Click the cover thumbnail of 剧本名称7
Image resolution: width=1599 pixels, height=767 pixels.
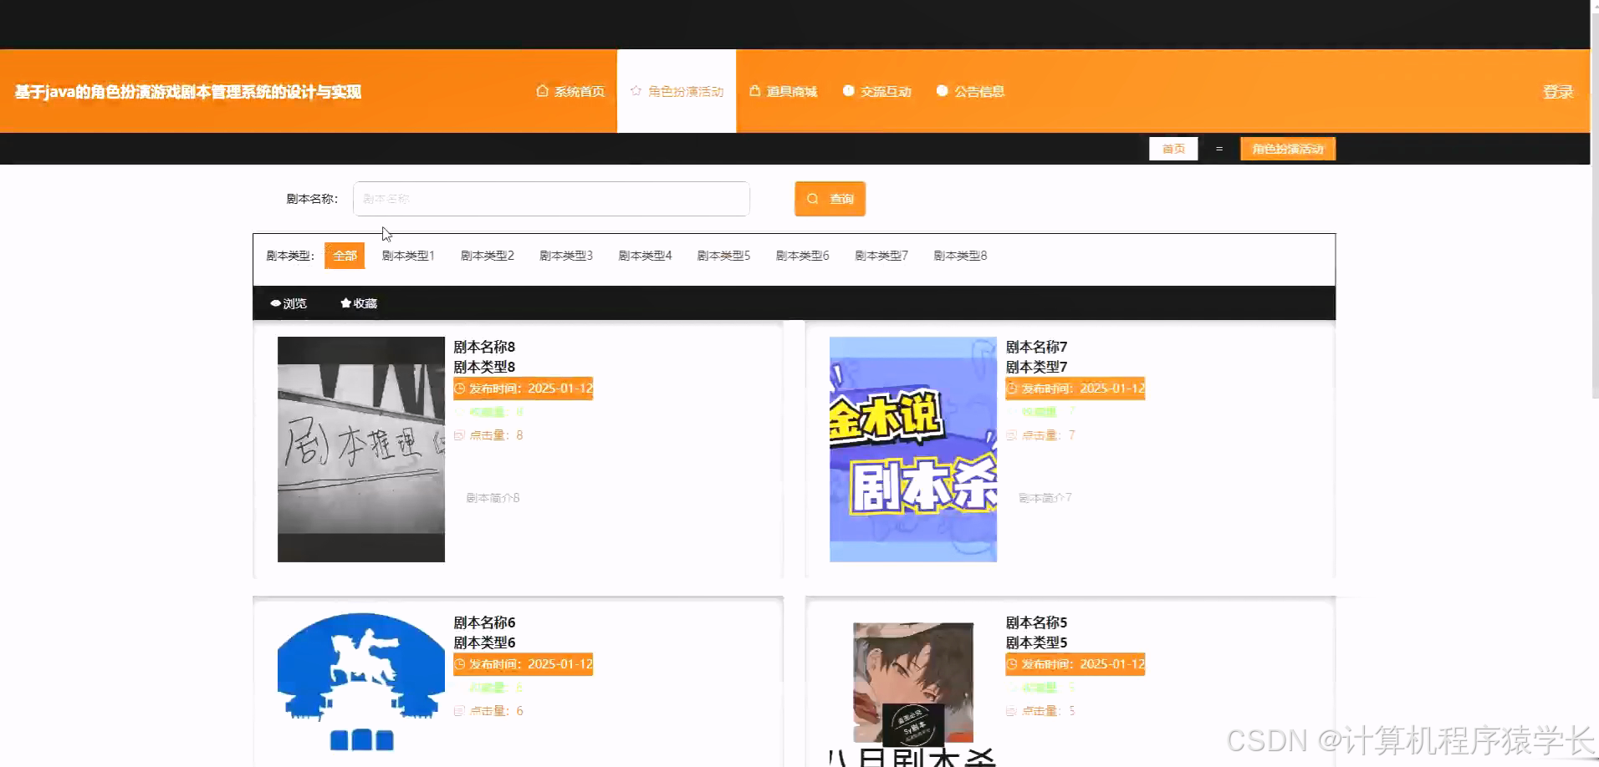coord(912,449)
